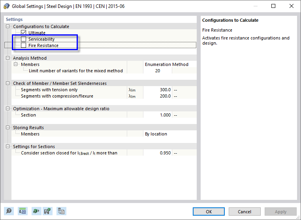The width and height of the screenshot is (301, 220).
Task: Click the Configurations to Calculate heading text
Action: click(x=41, y=26)
